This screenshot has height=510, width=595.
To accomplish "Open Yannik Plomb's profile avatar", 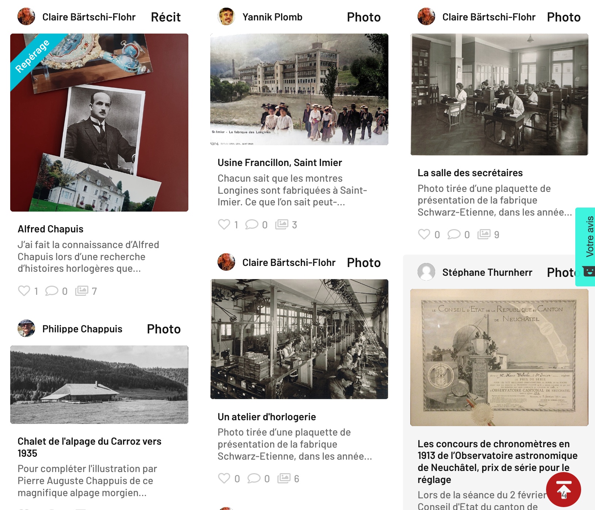I will pyautogui.click(x=226, y=17).
